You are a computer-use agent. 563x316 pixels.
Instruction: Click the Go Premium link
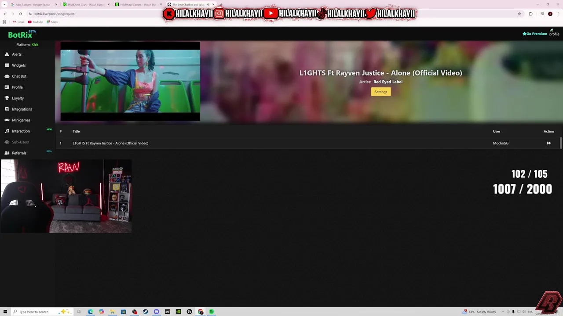click(x=535, y=34)
